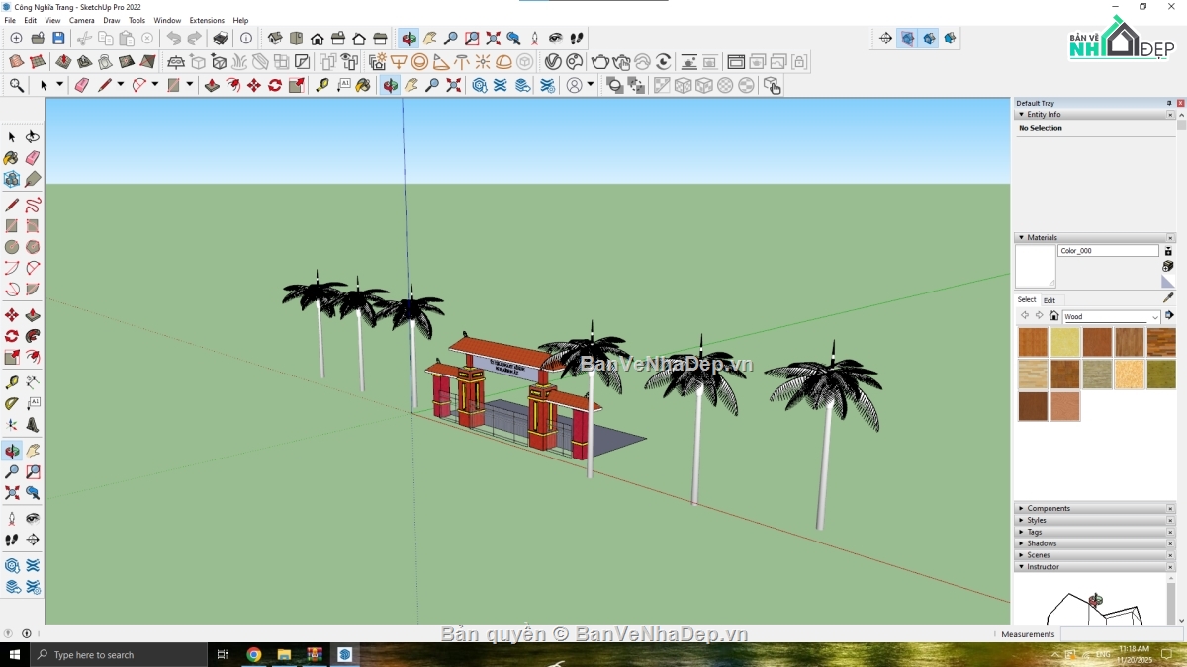Pick the yellow material swatch

click(1064, 342)
